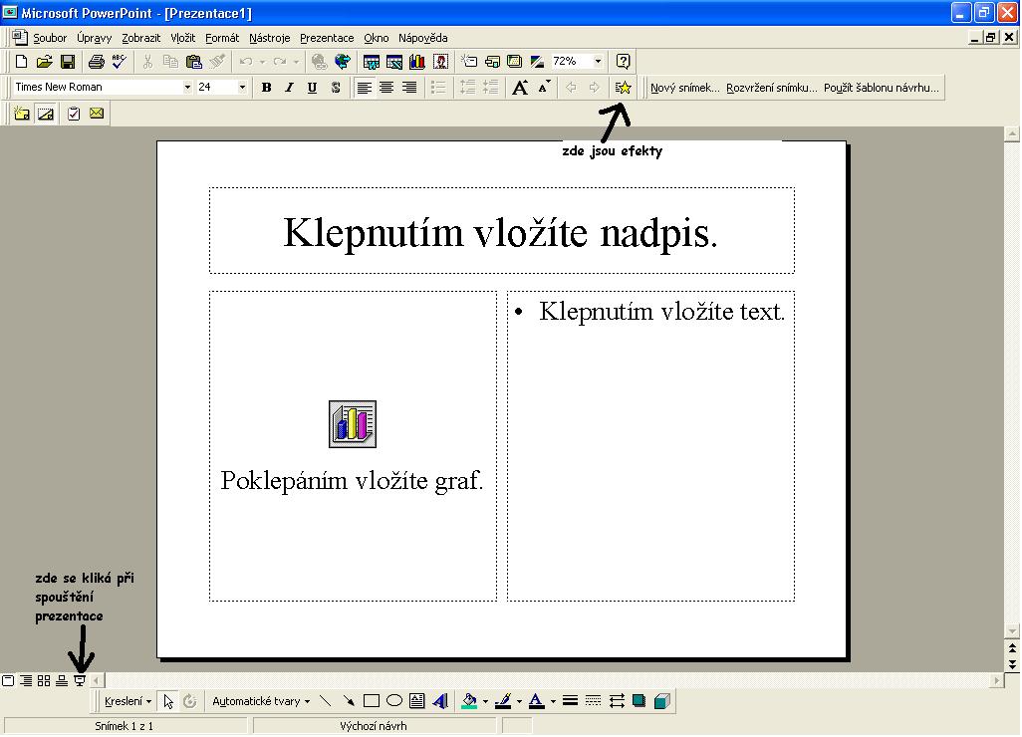Open the Formát menu
The width and height of the screenshot is (1022, 737).
[x=221, y=38]
